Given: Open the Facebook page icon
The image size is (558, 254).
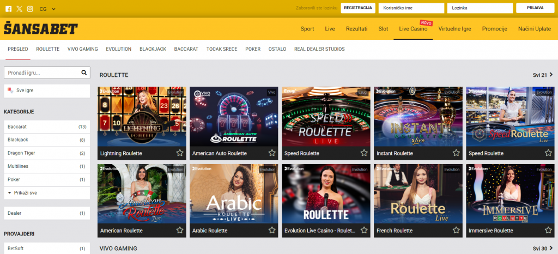Looking at the screenshot, I should 9,9.
